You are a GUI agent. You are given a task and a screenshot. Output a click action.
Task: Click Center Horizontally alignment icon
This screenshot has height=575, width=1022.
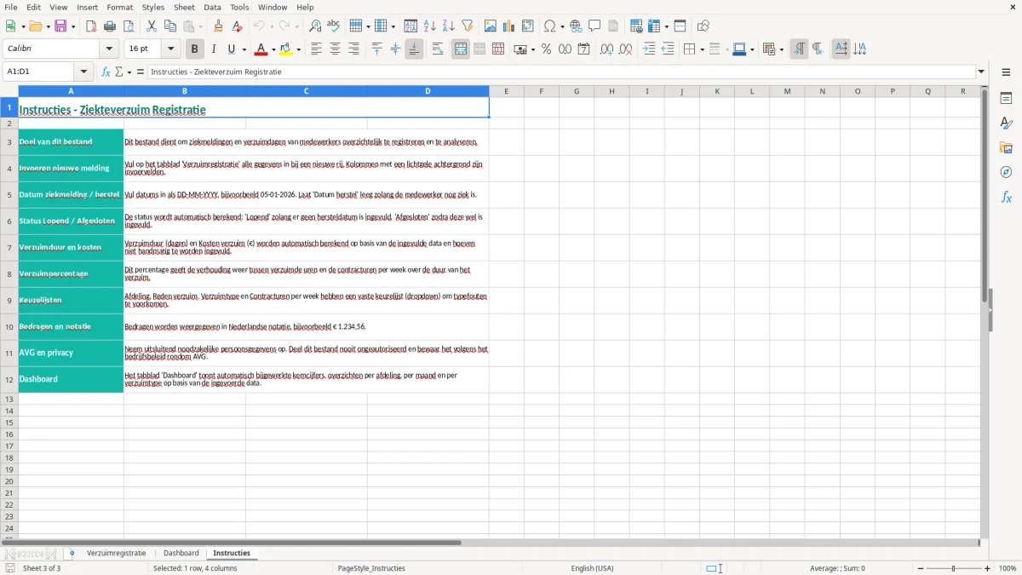(335, 49)
